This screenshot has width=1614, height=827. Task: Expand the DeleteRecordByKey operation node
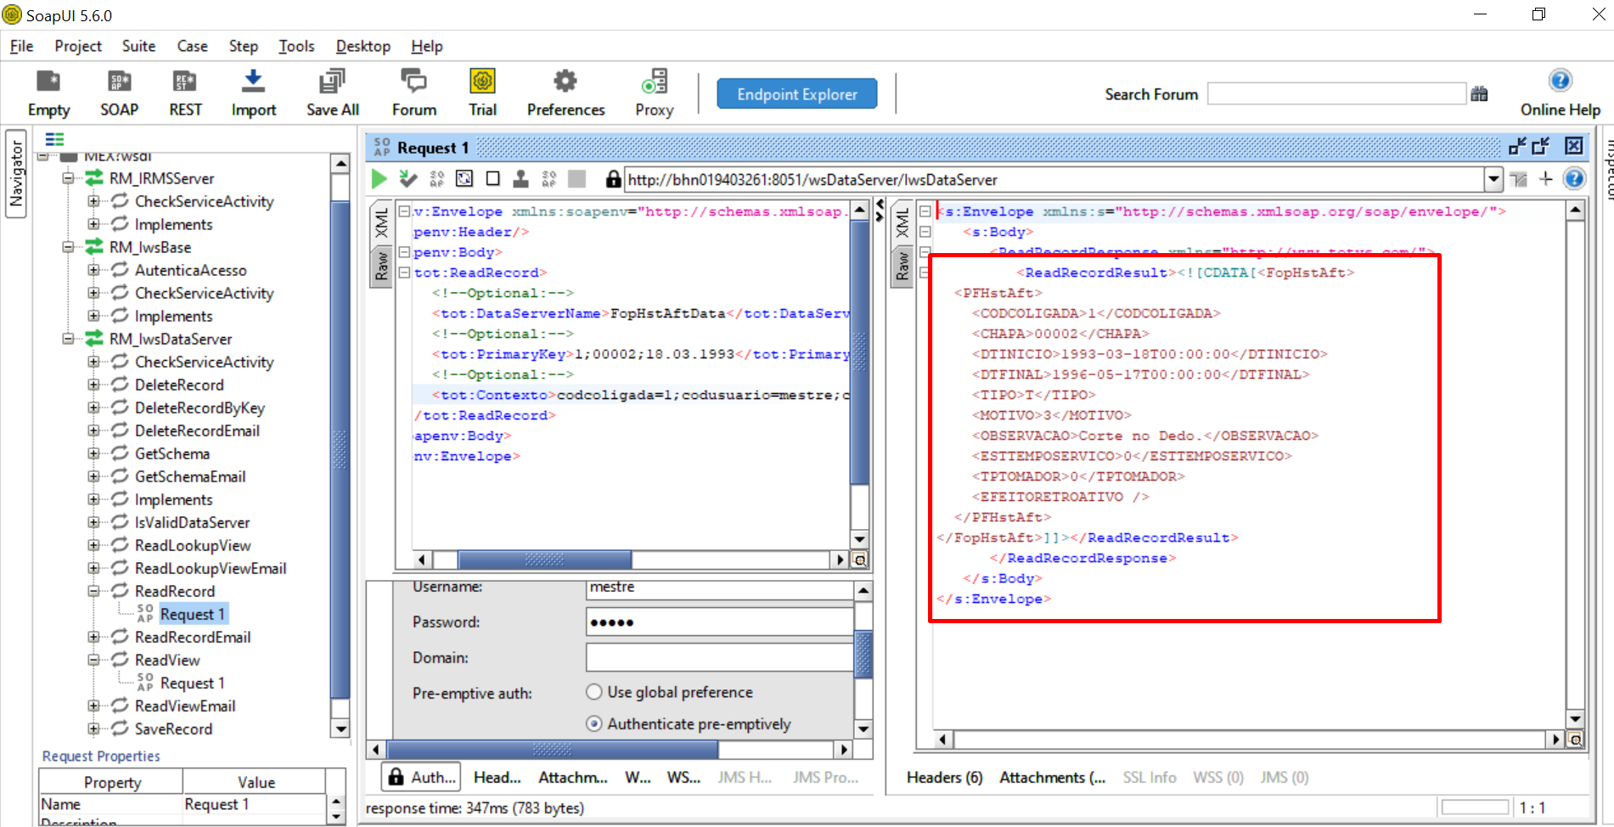[93, 408]
